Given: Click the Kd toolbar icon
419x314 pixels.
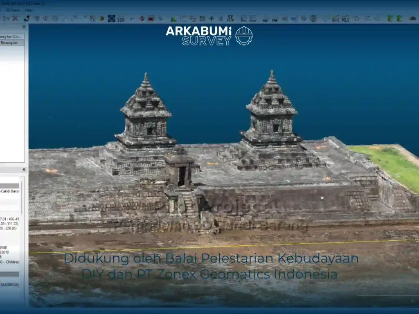Looking at the screenshot, I should point(265,20).
